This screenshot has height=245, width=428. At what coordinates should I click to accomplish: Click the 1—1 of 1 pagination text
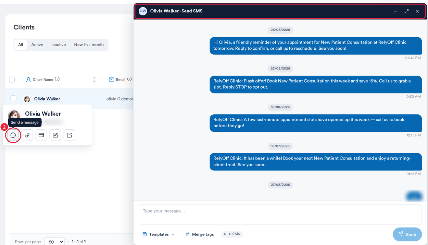pyautogui.click(x=79, y=242)
